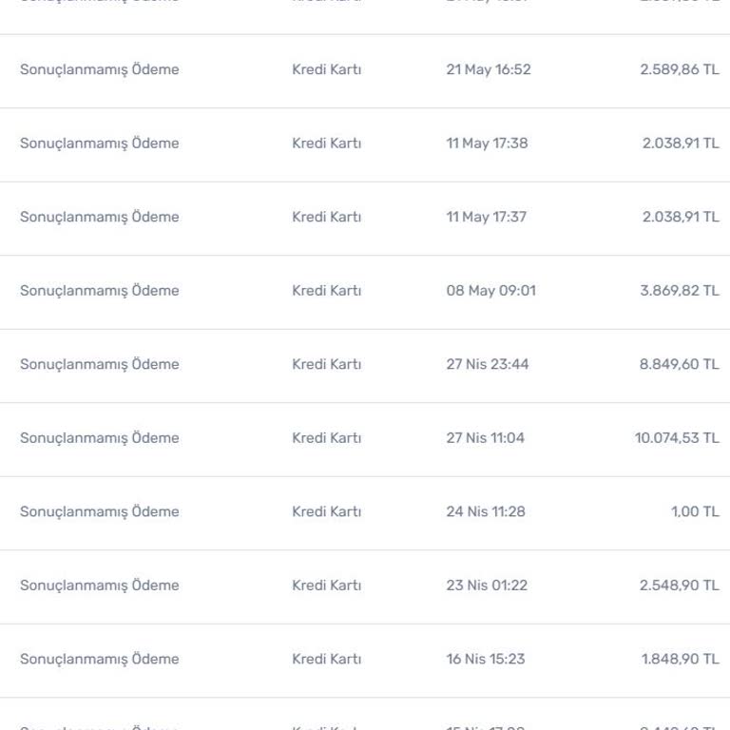
Task: Select the 24 Nis 11:28 date
Action: click(486, 511)
